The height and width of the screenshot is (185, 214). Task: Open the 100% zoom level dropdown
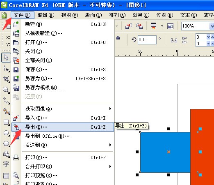point(212,26)
